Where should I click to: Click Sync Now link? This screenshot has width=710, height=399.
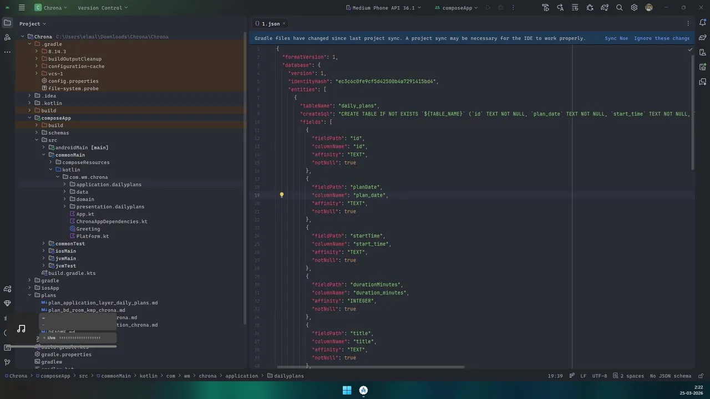point(616,38)
